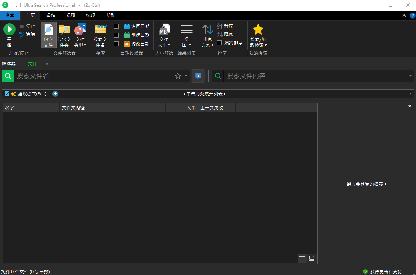Uncheck the 建议模式 suggestion mode checkbox
The image size is (416, 275).
pyautogui.click(x=7, y=94)
